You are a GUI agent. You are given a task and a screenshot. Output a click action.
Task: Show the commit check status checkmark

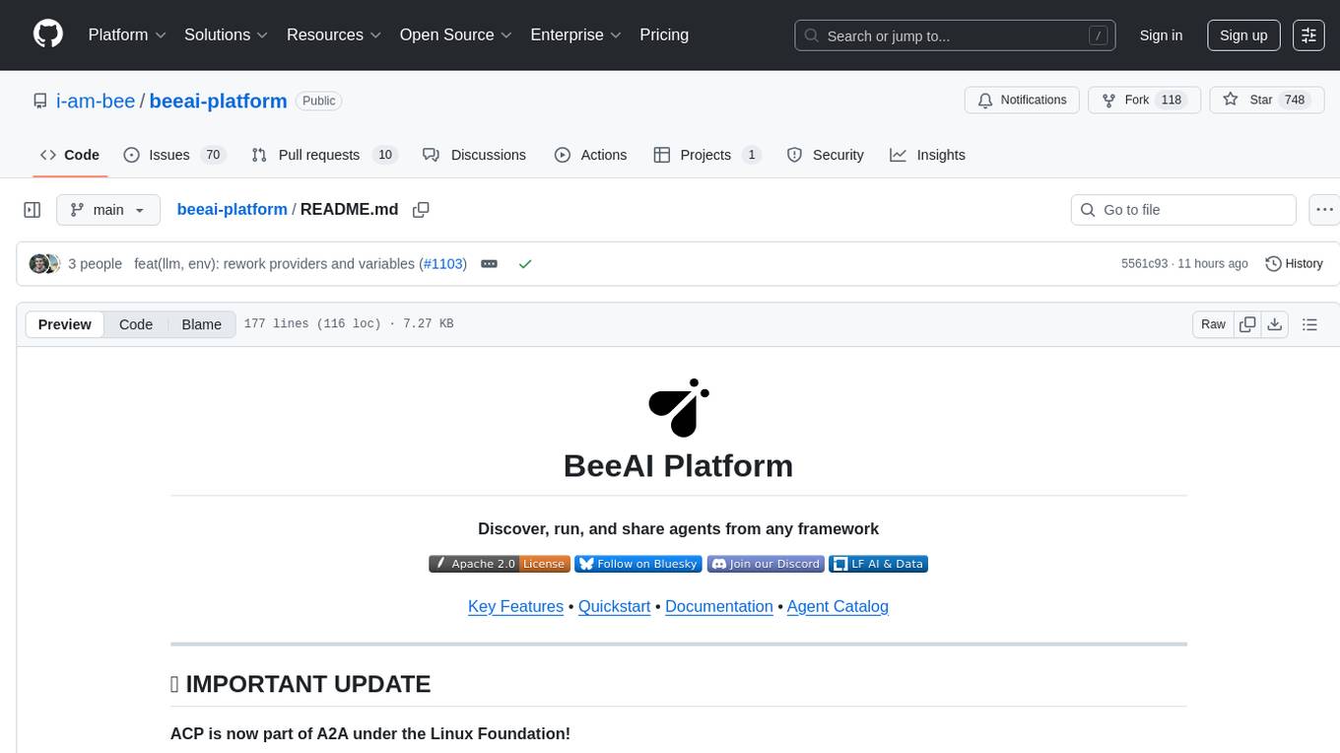point(525,264)
